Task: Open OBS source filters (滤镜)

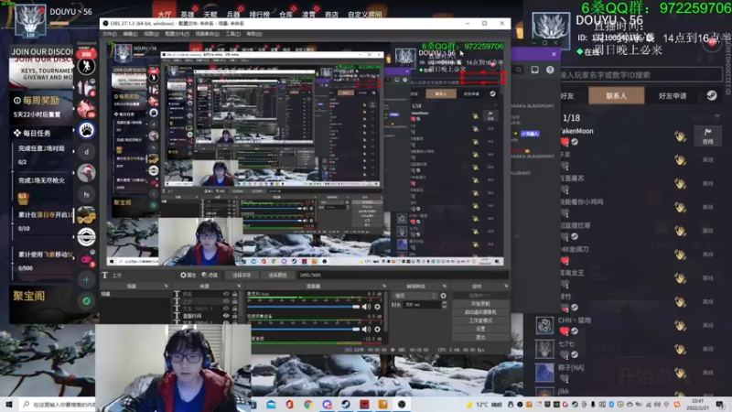Action: 210,276
